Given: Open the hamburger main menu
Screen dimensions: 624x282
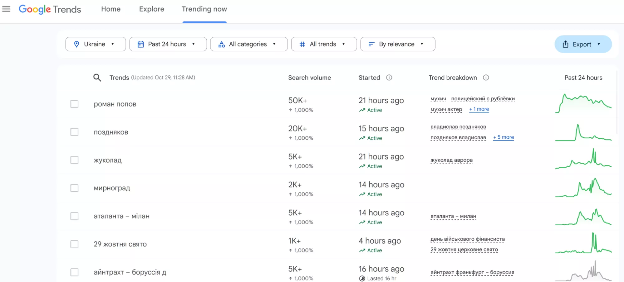Looking at the screenshot, I should [x=6, y=9].
